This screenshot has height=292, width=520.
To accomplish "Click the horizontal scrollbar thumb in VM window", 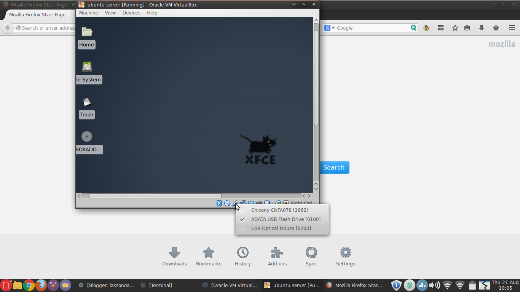I will [x=155, y=196].
